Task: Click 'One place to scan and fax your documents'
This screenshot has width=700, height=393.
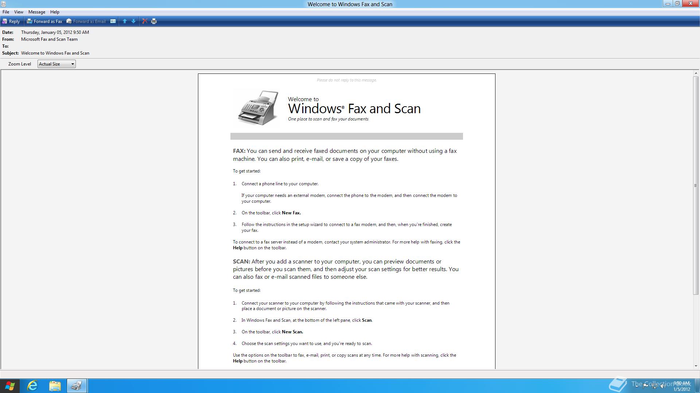Action: point(328,119)
